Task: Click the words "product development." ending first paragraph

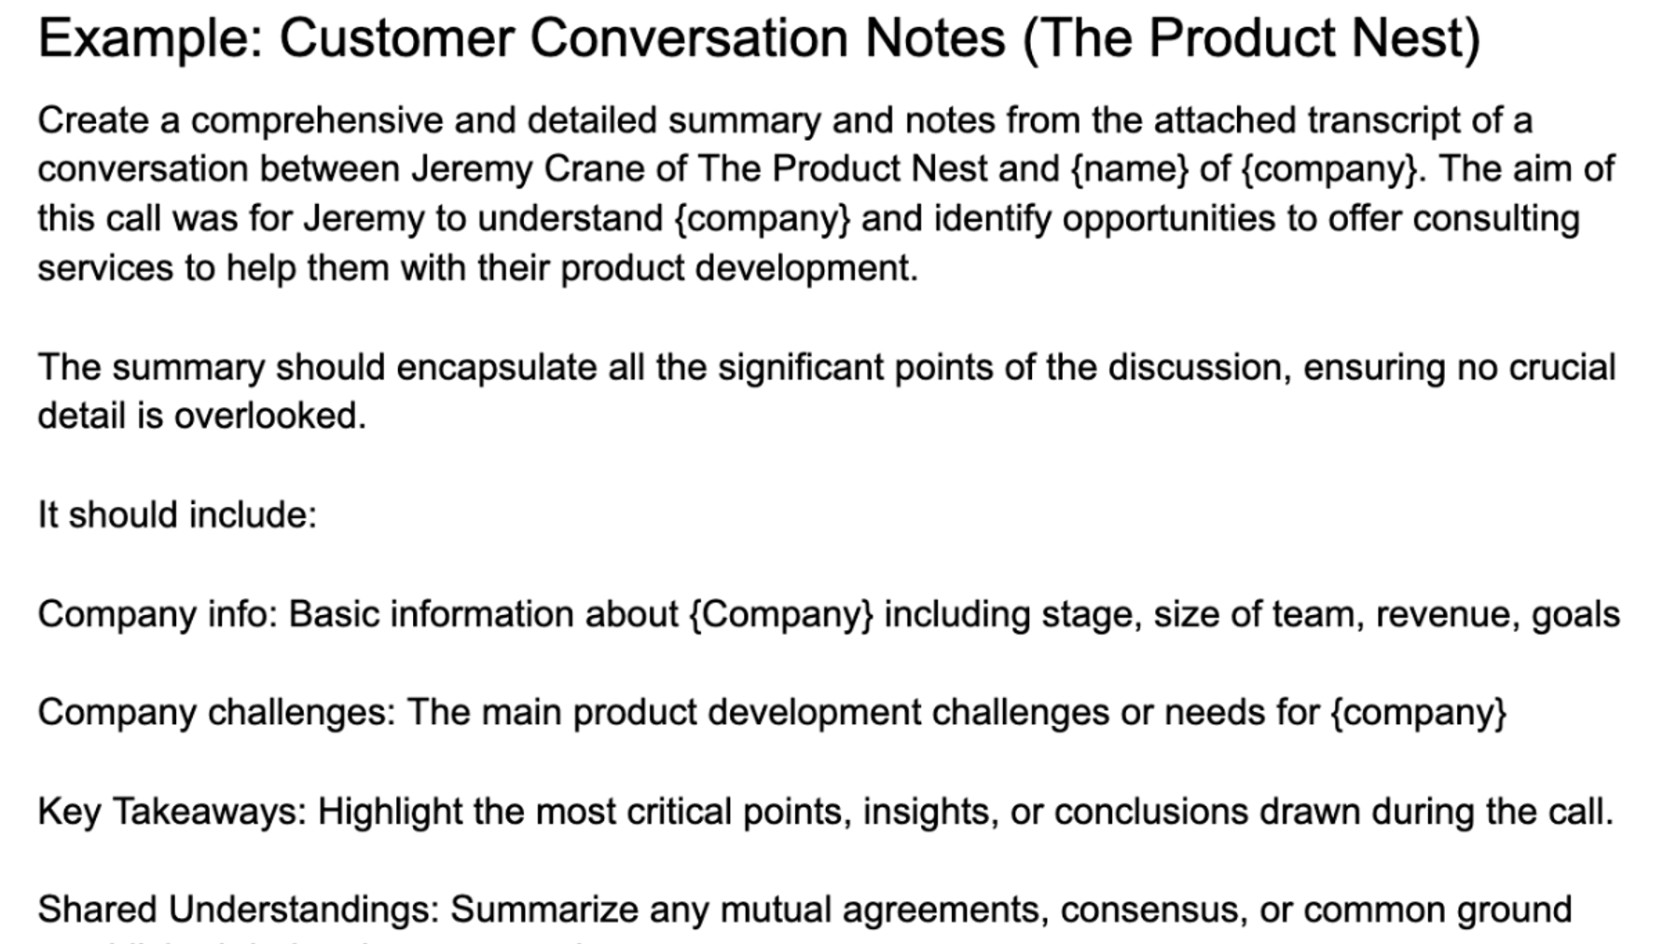Action: [x=739, y=268]
